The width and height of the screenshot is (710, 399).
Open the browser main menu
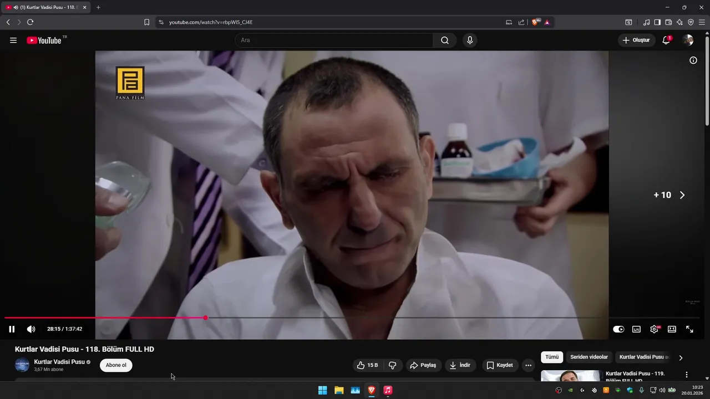(702, 22)
